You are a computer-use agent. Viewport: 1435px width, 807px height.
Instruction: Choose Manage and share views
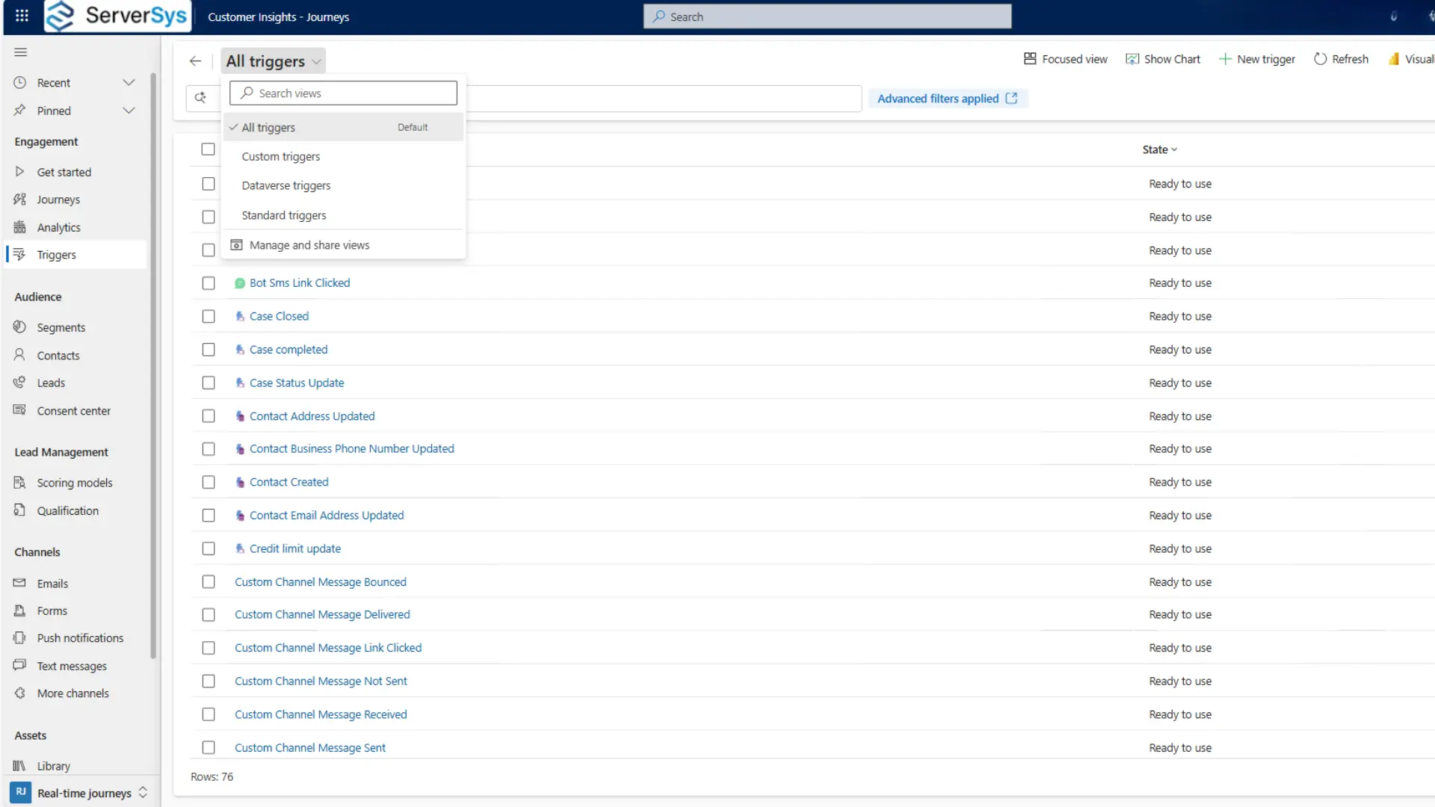pyautogui.click(x=309, y=245)
